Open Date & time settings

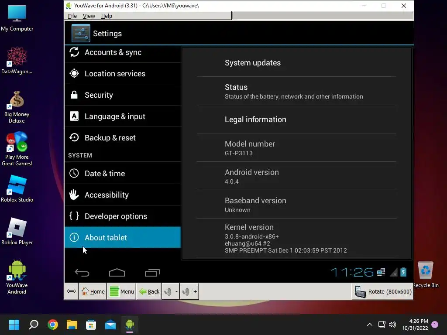coord(123,173)
